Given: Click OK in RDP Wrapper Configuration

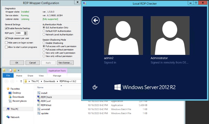Looking at the screenshot, I should point(17,63).
